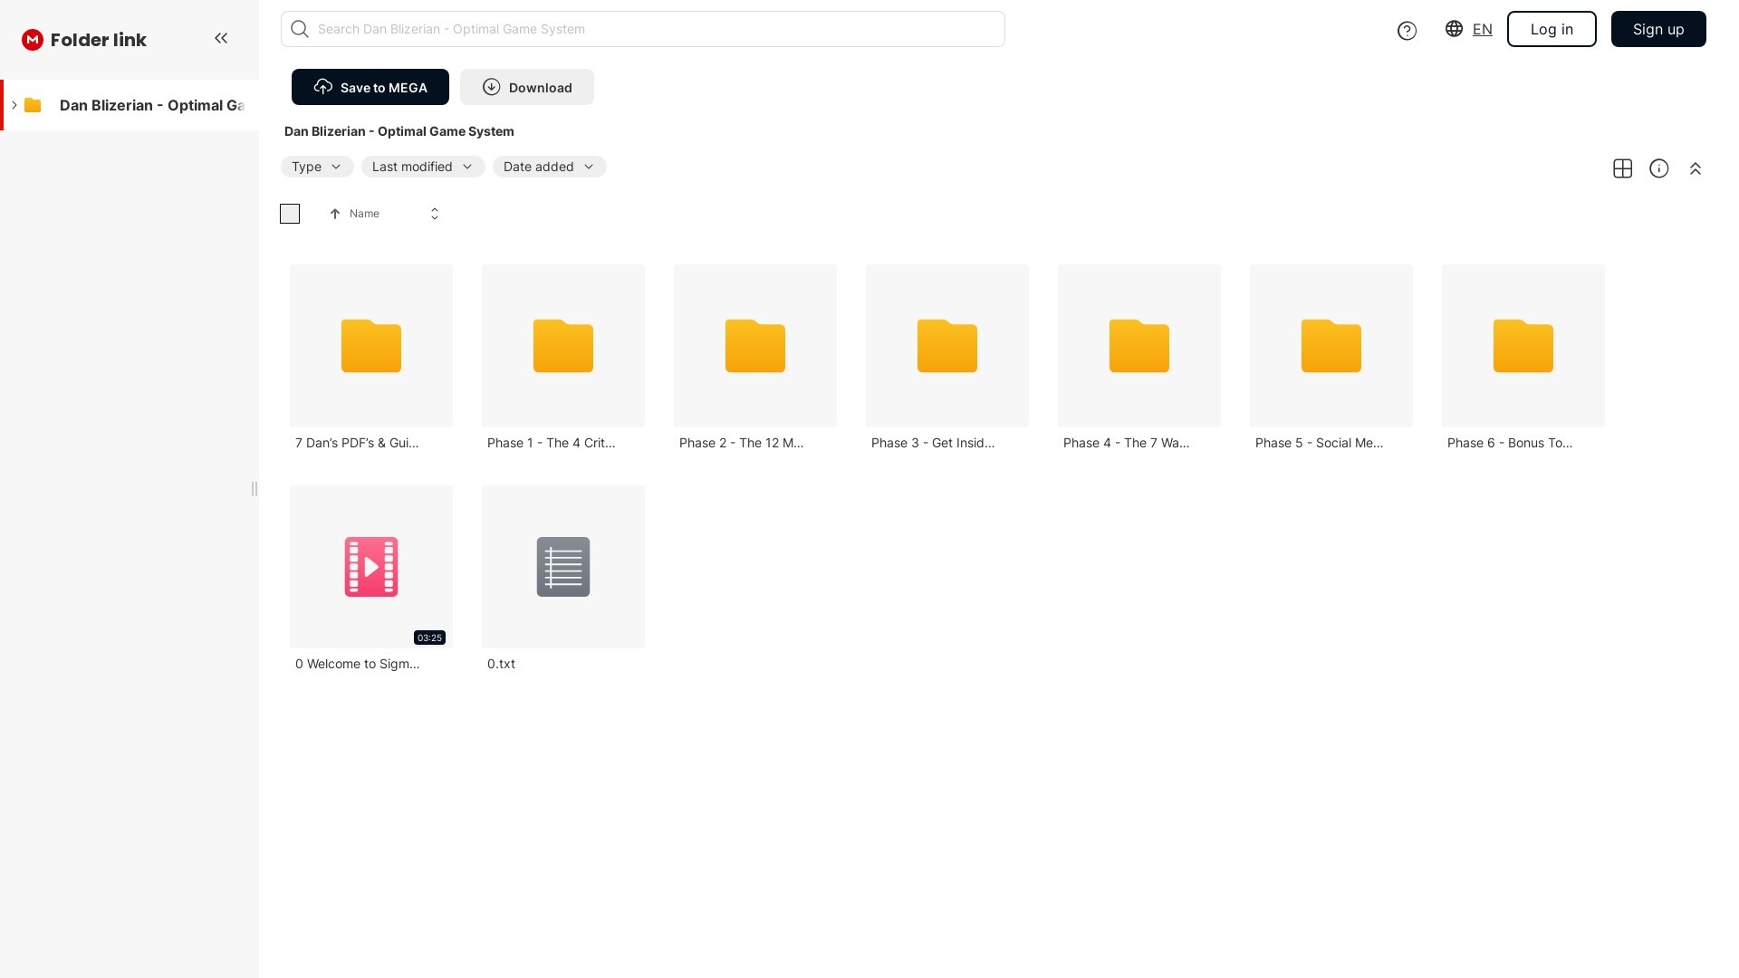This screenshot has width=1739, height=978.
Task: Expand the Dan Blizerian folder tree arrow
Action: pos(14,105)
